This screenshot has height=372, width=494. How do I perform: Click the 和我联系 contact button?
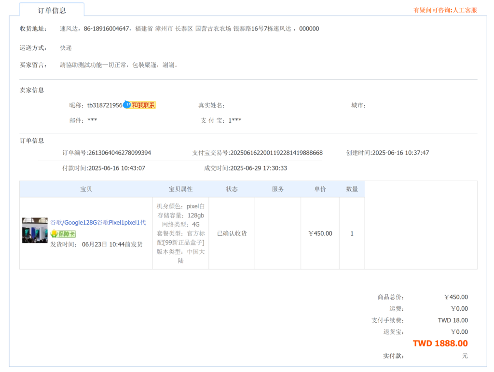point(143,105)
